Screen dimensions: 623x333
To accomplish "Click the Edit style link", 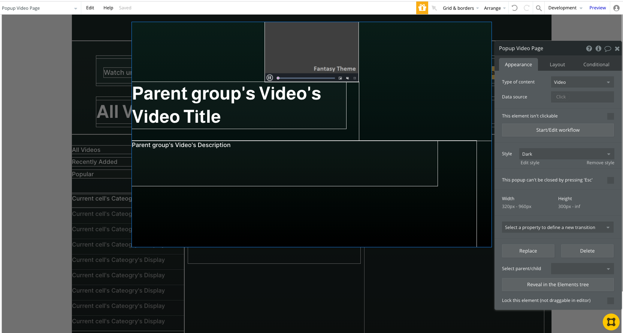I will (x=530, y=163).
